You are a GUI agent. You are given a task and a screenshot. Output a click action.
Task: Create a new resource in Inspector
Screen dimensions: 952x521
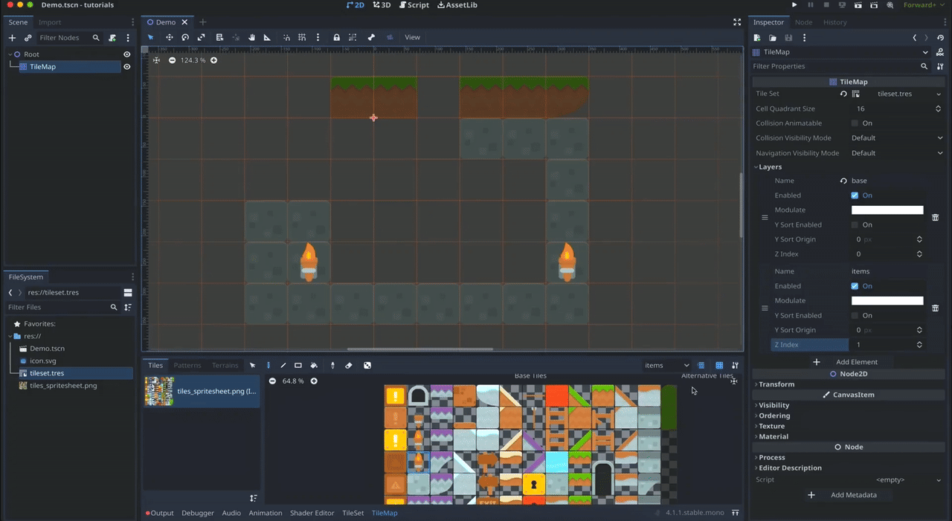pyautogui.click(x=757, y=37)
